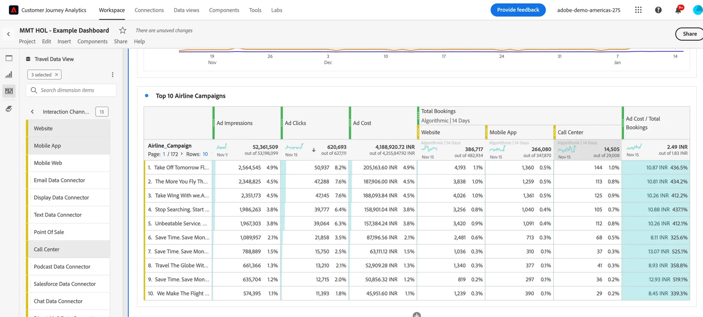Open the user profile avatar

click(698, 10)
